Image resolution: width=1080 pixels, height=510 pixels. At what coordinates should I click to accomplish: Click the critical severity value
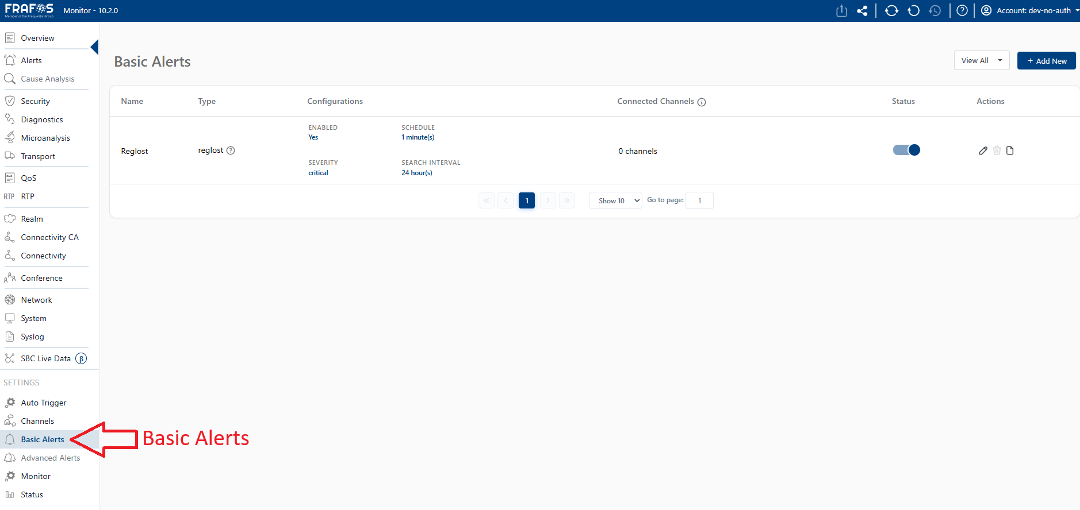(318, 173)
